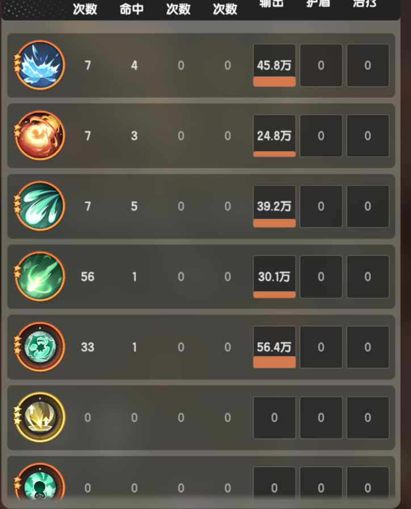Click the red fireball skill icon
This screenshot has width=411, height=509.
click(x=40, y=136)
